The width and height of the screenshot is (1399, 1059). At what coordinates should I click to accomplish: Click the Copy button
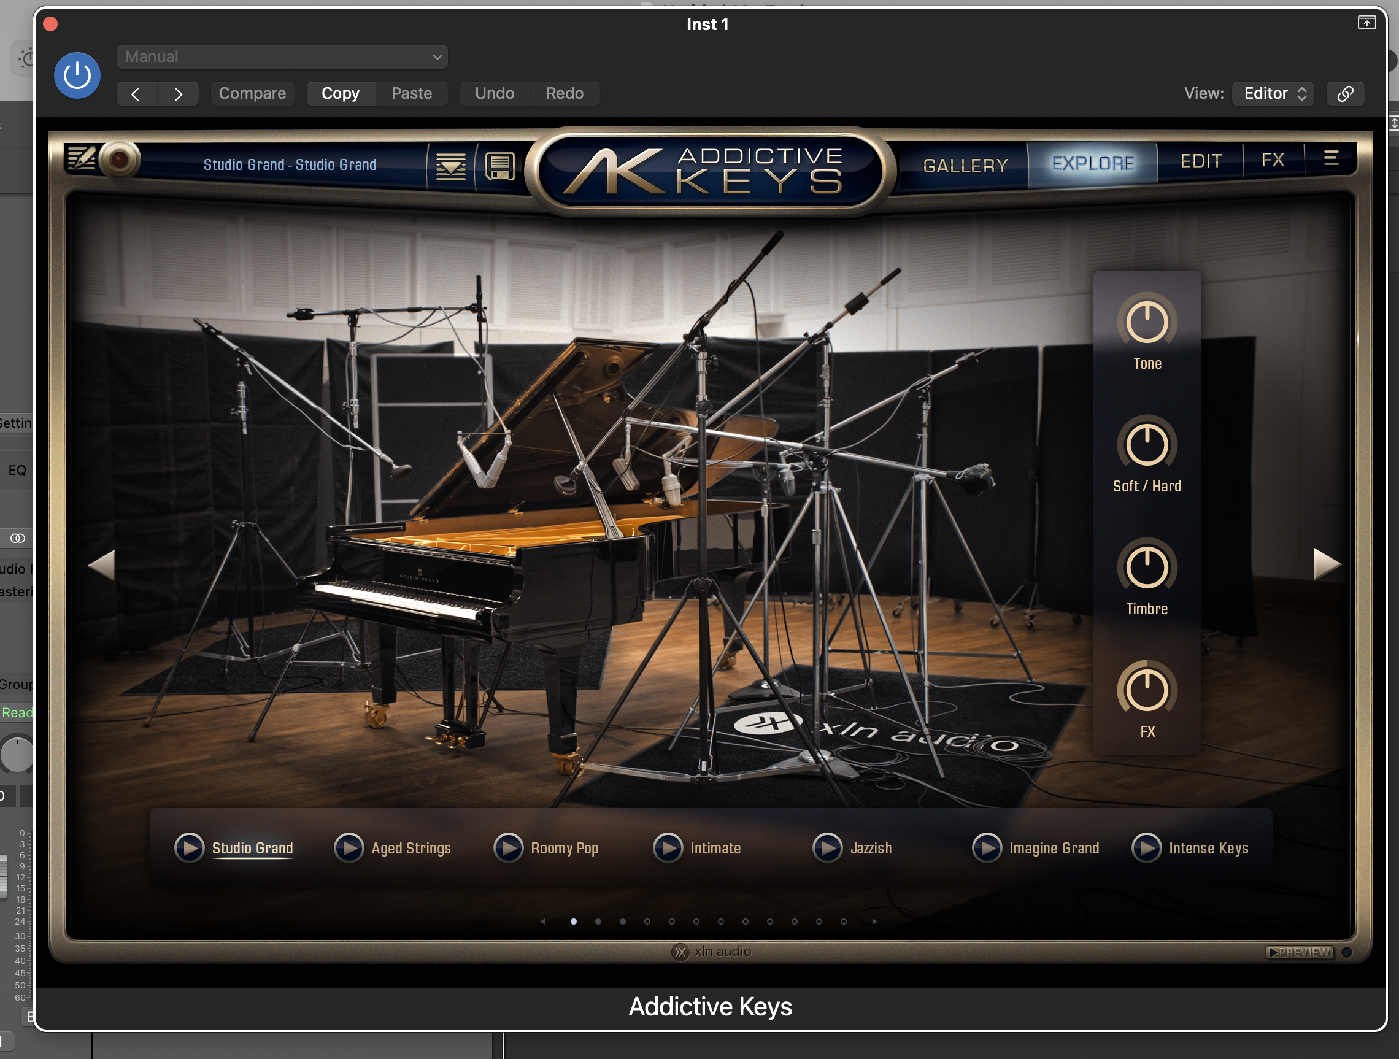click(341, 94)
